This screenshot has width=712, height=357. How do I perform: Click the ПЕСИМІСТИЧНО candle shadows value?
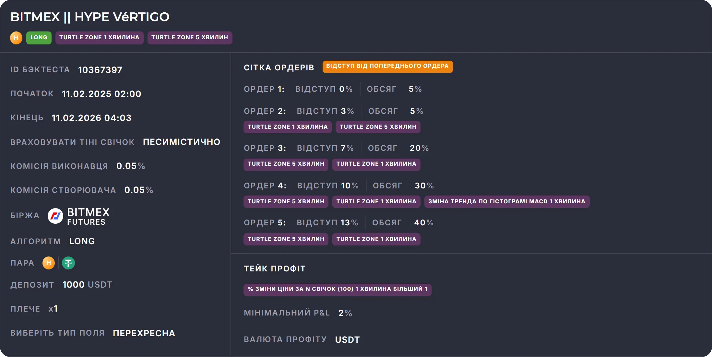pos(182,142)
